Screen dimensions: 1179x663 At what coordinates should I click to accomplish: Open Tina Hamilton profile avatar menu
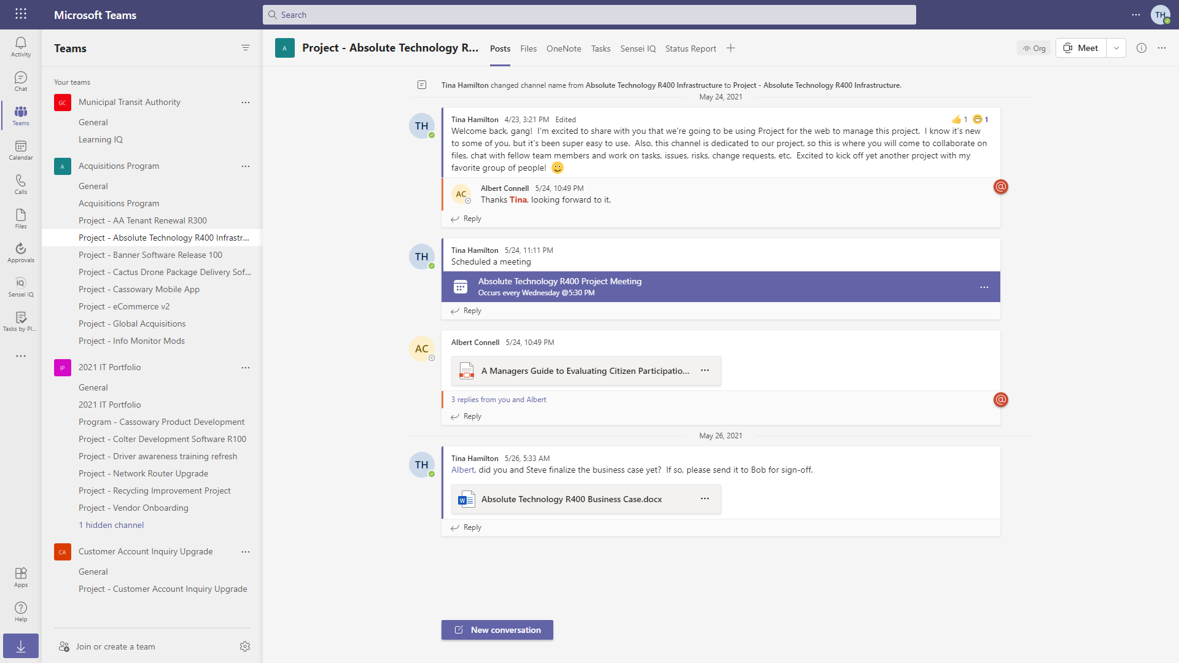(x=1160, y=15)
